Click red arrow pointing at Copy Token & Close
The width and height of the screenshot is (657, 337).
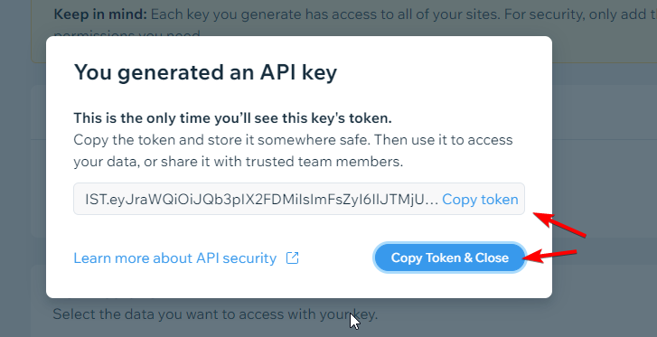pos(549,256)
